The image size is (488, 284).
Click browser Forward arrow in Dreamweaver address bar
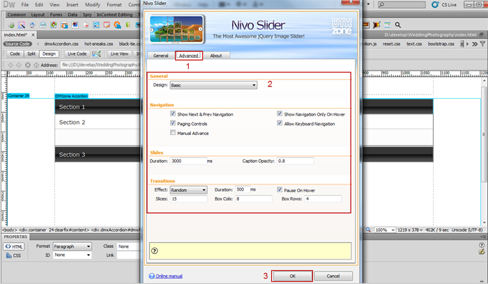(x=19, y=65)
